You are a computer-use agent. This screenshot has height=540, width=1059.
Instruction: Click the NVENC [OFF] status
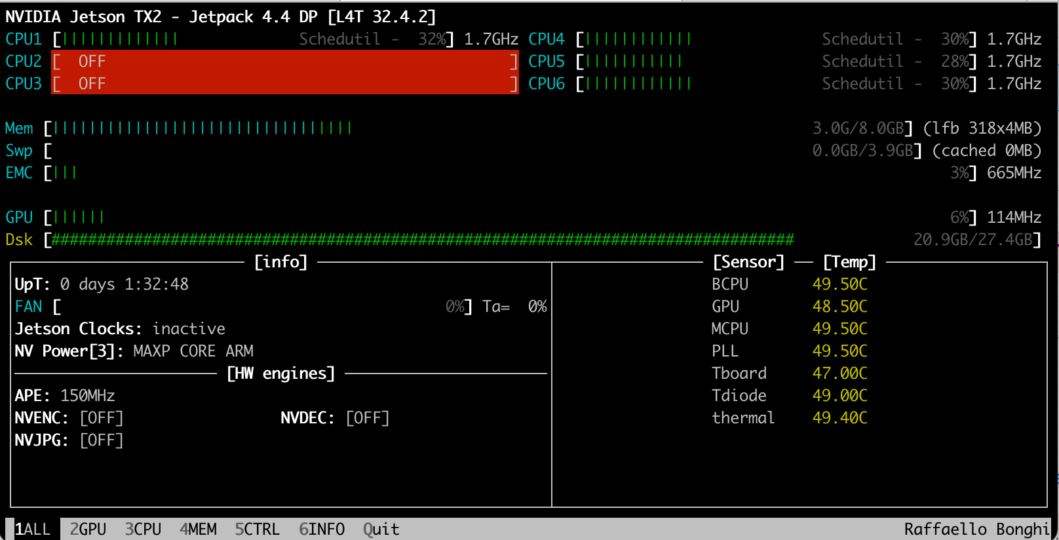click(x=102, y=417)
